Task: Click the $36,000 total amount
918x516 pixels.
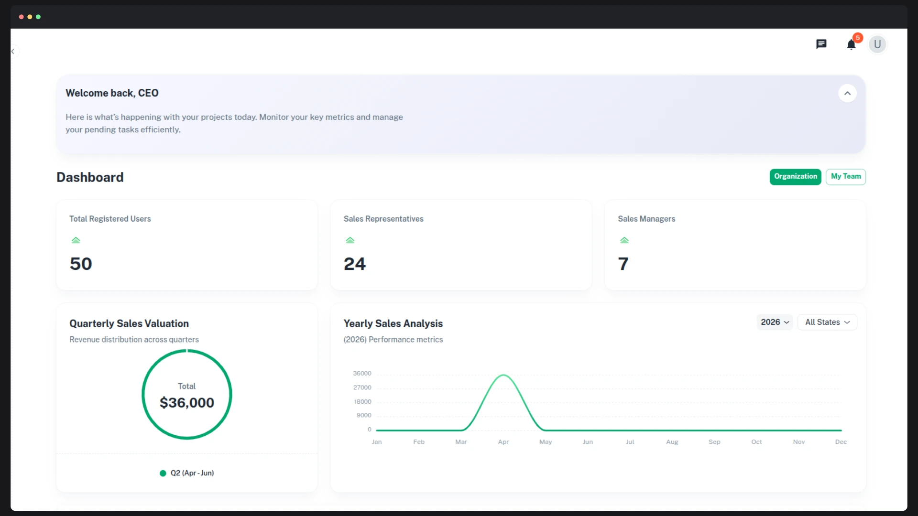Action: (x=187, y=403)
